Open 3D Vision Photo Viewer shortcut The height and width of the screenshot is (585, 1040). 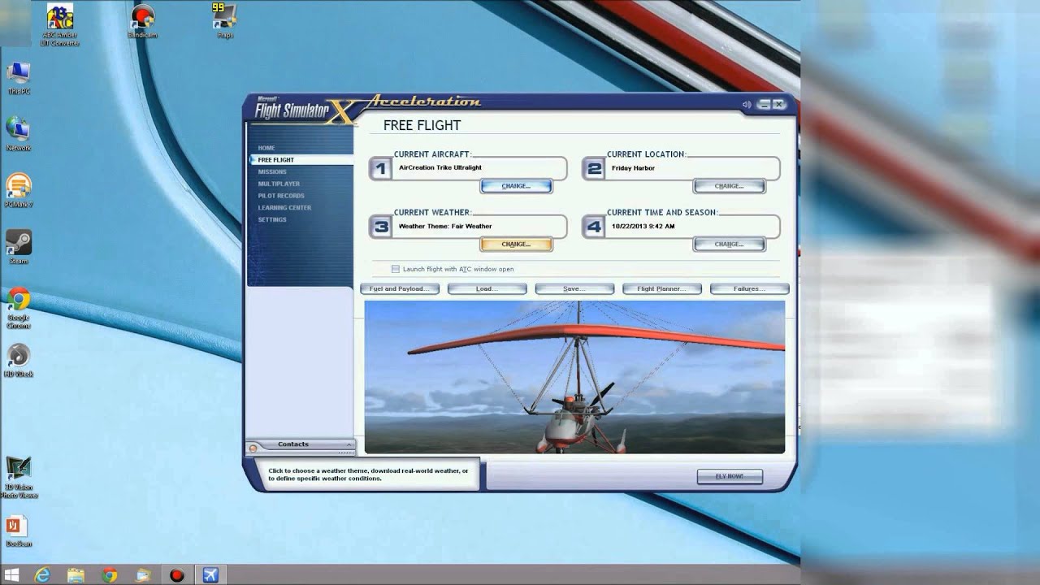tap(19, 478)
